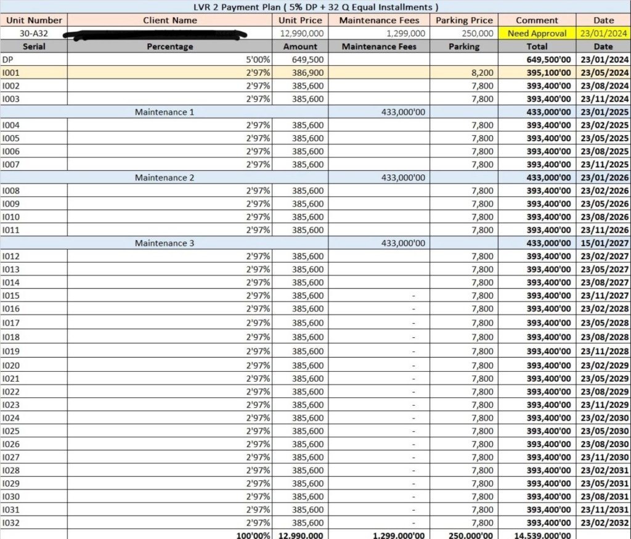631x539 pixels.
Task: Select serial cell 'I004'
Action: coord(34,125)
